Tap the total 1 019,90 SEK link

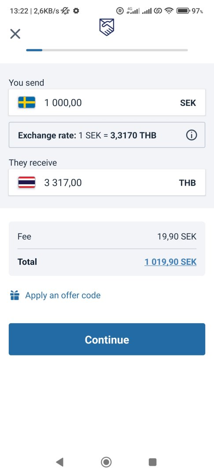tap(170, 262)
